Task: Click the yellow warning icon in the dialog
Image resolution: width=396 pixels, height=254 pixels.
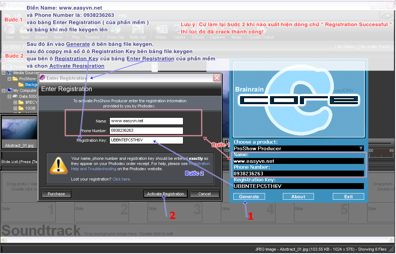Action: click(x=58, y=165)
